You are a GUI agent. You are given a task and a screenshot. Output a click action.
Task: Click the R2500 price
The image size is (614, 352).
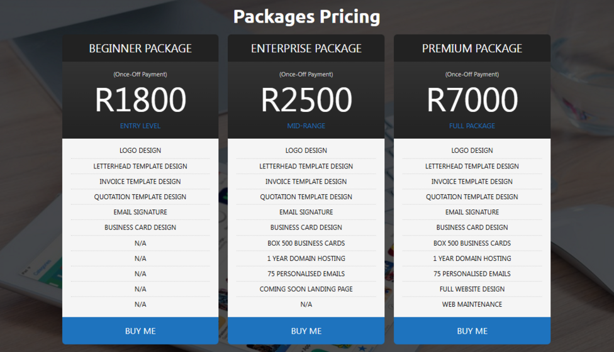click(x=306, y=100)
